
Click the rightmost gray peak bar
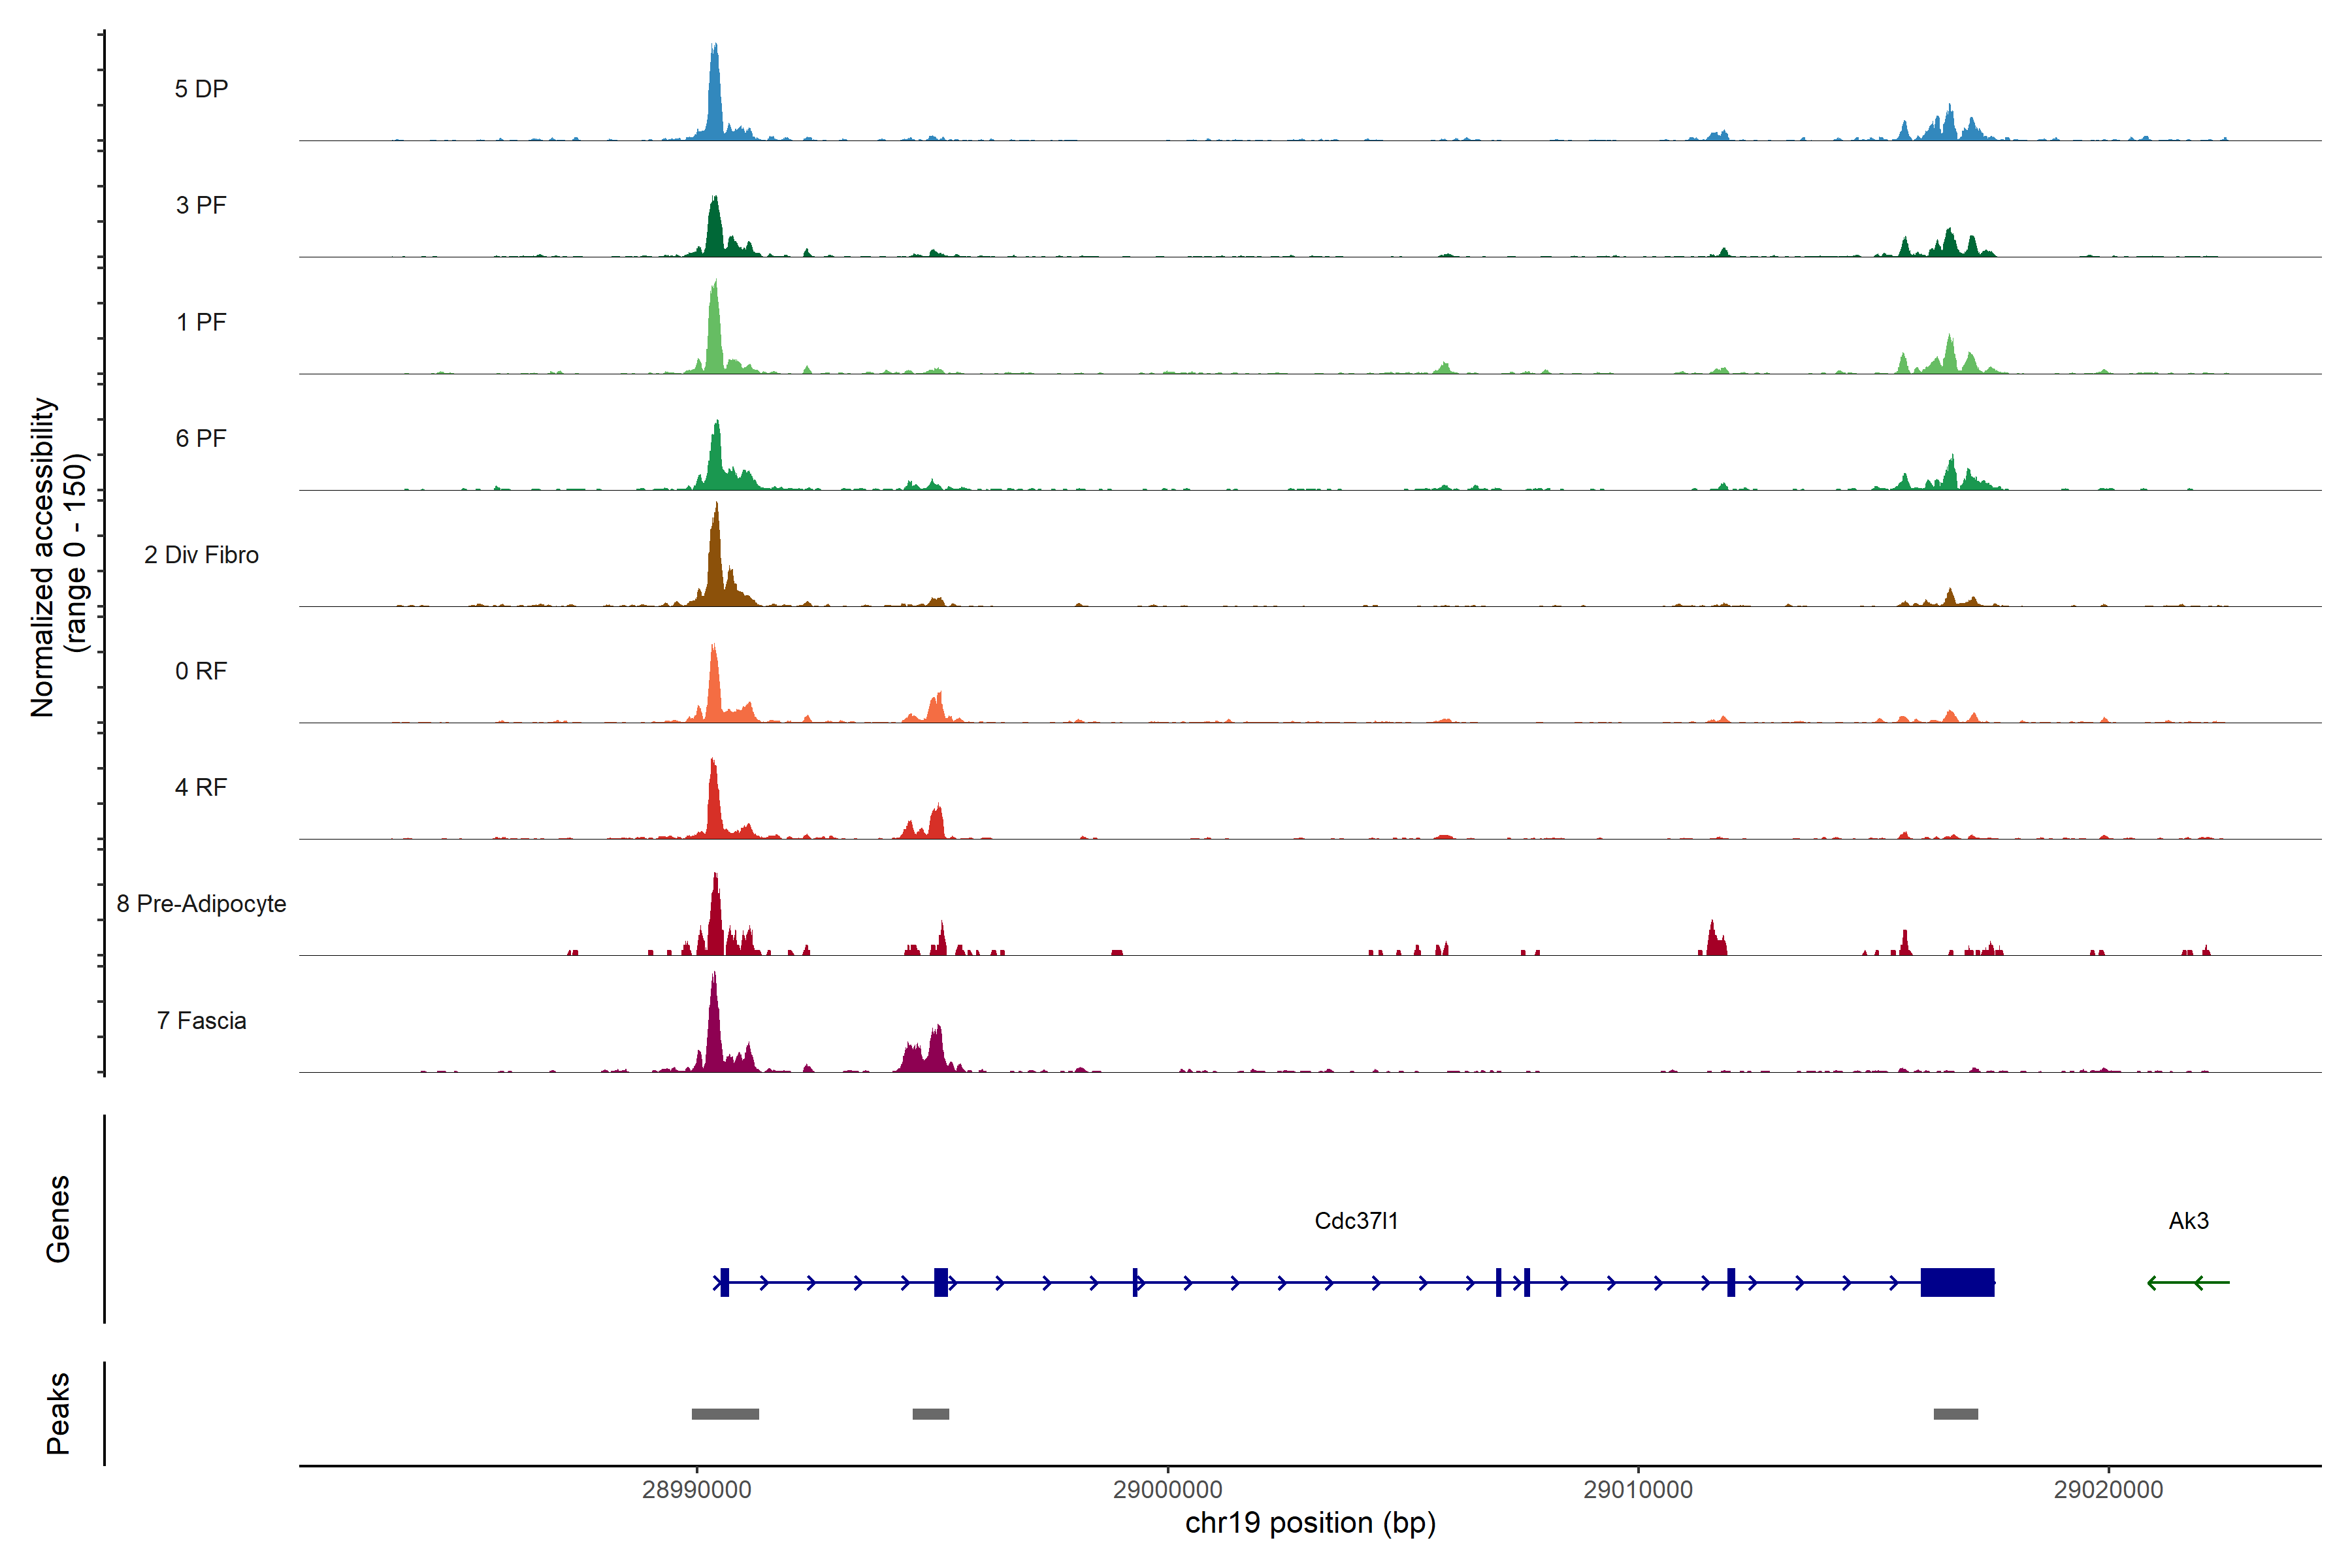pyautogui.click(x=1955, y=1414)
